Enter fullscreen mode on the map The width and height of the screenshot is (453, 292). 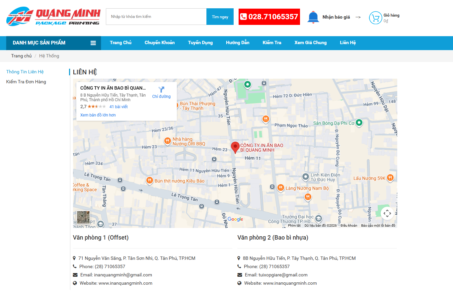[x=387, y=213]
